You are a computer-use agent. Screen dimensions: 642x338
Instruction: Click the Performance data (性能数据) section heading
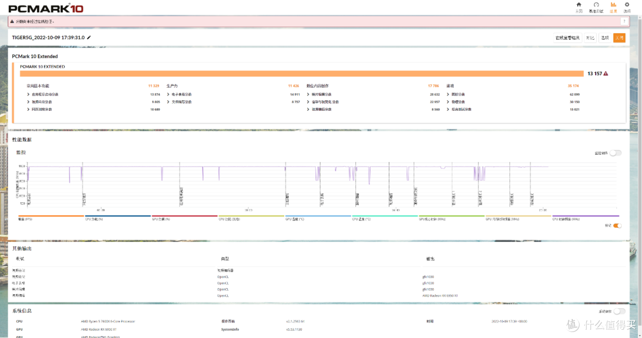point(22,139)
